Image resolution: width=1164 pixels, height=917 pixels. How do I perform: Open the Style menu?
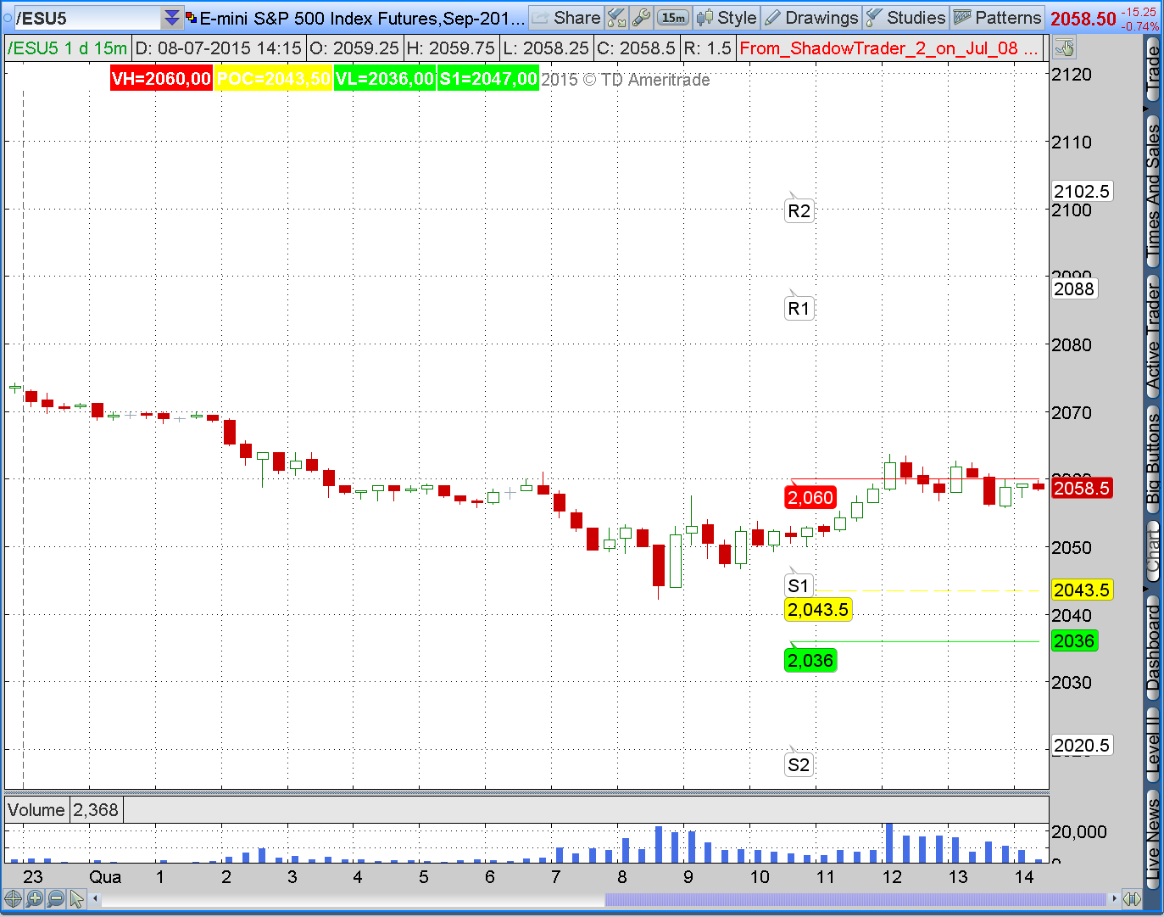point(727,17)
